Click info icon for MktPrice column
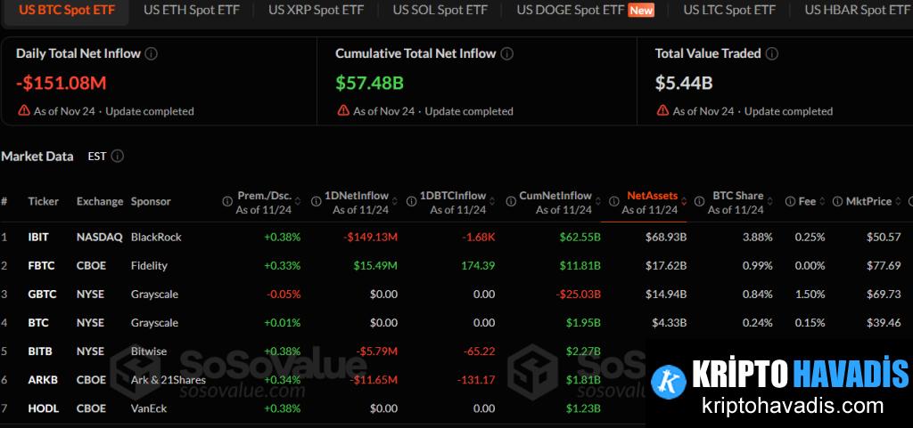This screenshot has width=913, height=428. click(837, 201)
